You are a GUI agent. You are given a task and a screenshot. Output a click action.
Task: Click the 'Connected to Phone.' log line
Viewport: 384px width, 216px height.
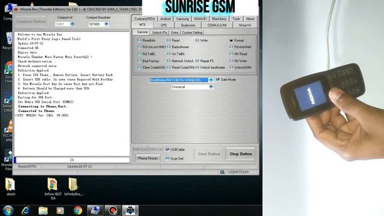(37, 111)
